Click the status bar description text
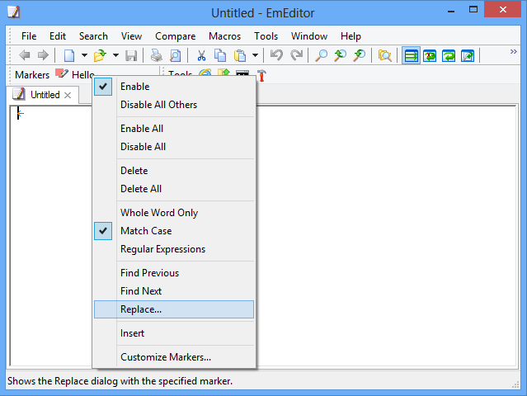The height and width of the screenshot is (396, 527). pyautogui.click(x=120, y=381)
